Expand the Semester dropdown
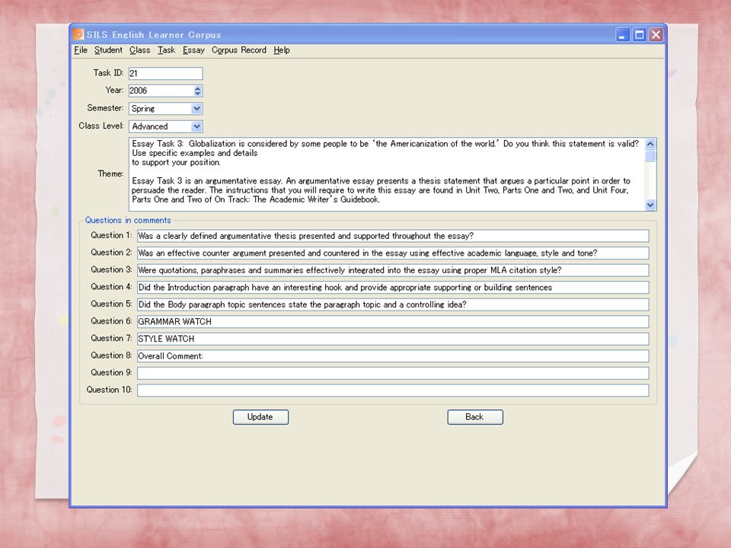Screen dimensions: 731x548 [196, 109]
